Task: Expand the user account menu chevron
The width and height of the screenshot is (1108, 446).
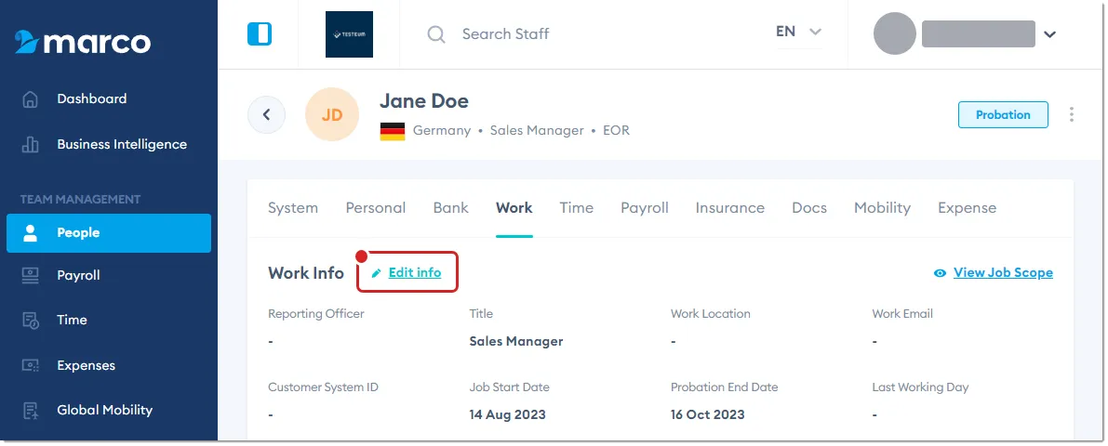Action: 1050,33
